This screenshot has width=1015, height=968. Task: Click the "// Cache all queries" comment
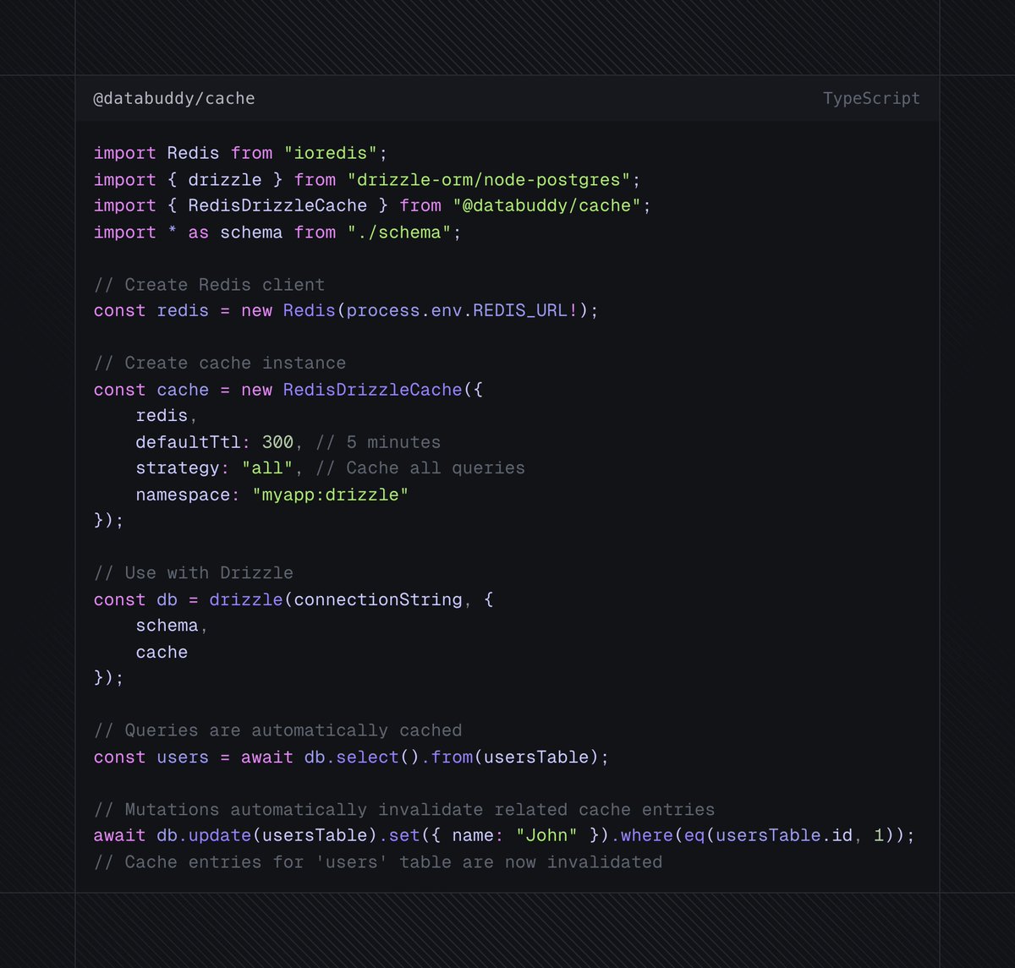[x=420, y=468]
